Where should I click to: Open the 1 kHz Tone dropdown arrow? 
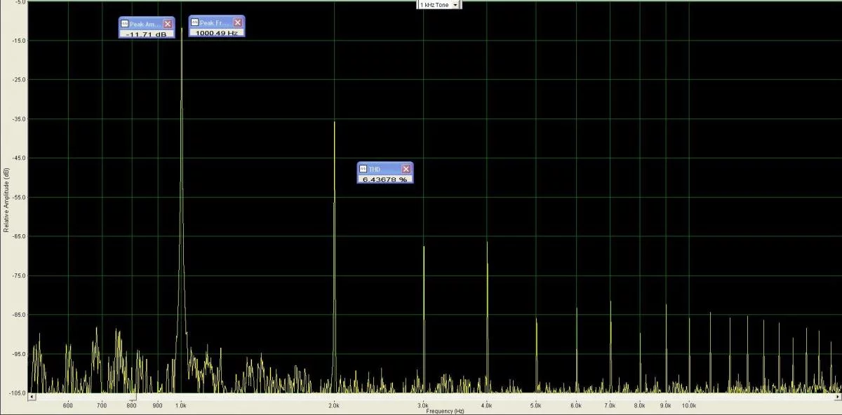[x=455, y=5]
